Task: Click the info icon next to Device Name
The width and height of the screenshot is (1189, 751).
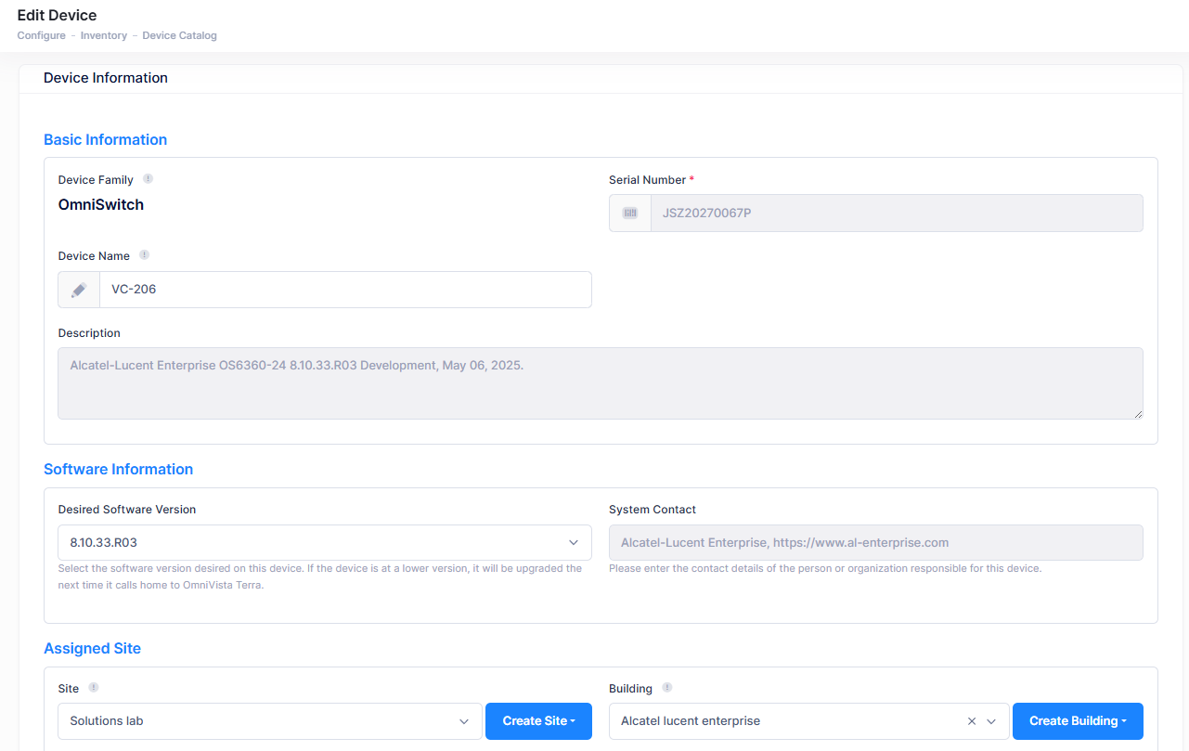Action: pyautogui.click(x=144, y=255)
